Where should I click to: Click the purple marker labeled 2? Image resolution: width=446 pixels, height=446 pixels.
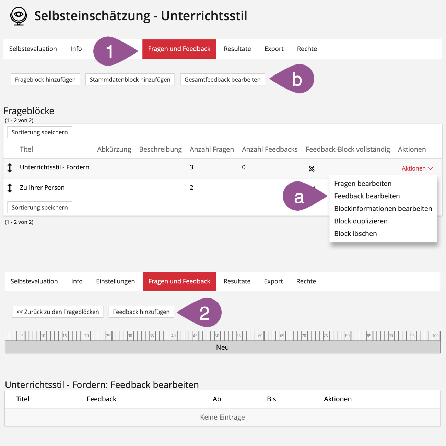pyautogui.click(x=203, y=313)
